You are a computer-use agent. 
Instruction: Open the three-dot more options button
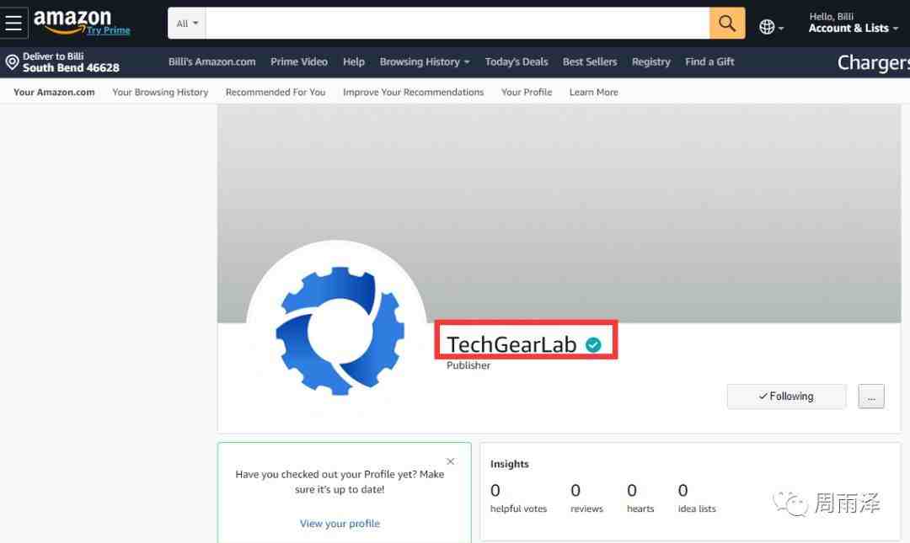pyautogui.click(x=871, y=397)
